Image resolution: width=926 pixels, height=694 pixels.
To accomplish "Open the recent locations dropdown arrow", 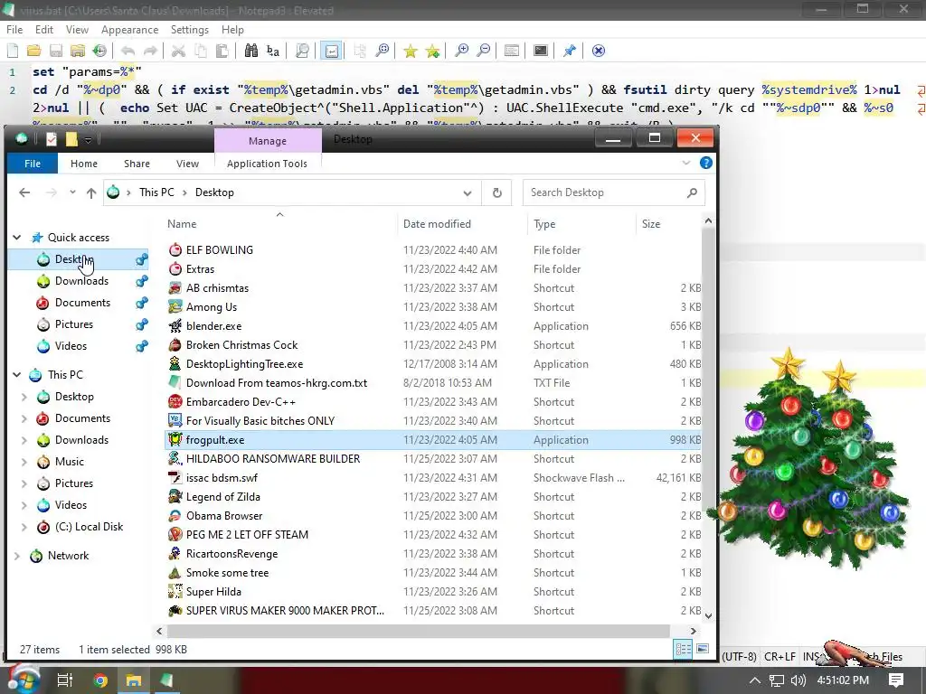I will pos(72,192).
